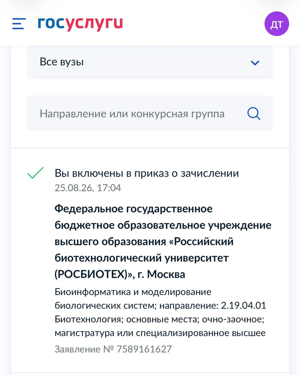Open the Все вузы university filter
This screenshot has width=300, height=375.
coord(150,62)
